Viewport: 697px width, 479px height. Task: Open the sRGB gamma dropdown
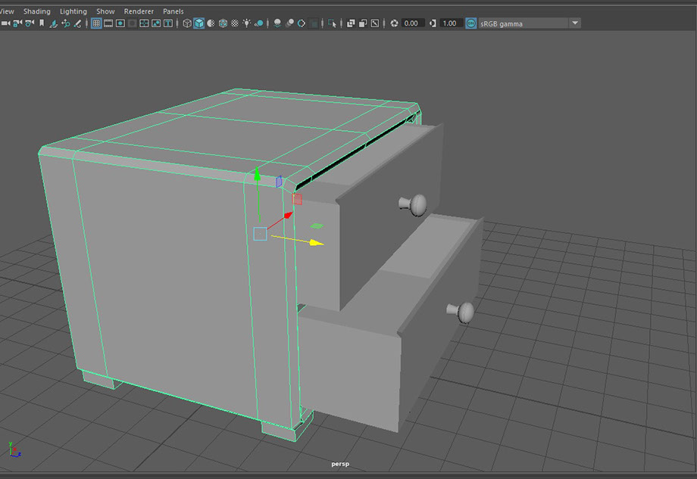coord(575,23)
